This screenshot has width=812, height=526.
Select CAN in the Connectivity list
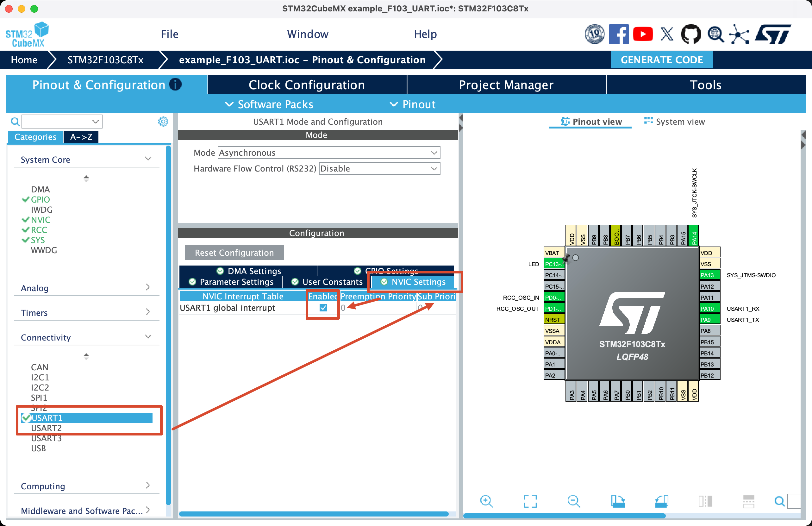40,367
